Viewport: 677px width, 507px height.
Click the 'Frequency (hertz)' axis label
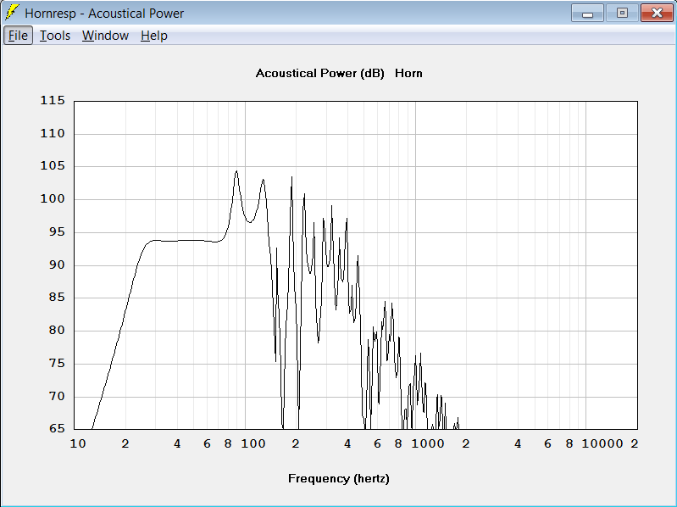pos(339,478)
